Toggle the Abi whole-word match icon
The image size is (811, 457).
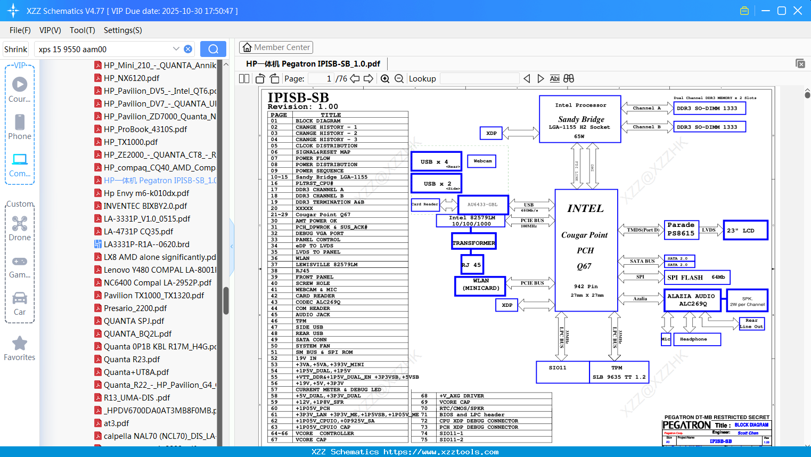tap(554, 78)
